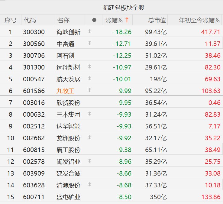The image size is (223, 204).
Task: Sort by 年初至今涨幅% column header
Action: 199,20
